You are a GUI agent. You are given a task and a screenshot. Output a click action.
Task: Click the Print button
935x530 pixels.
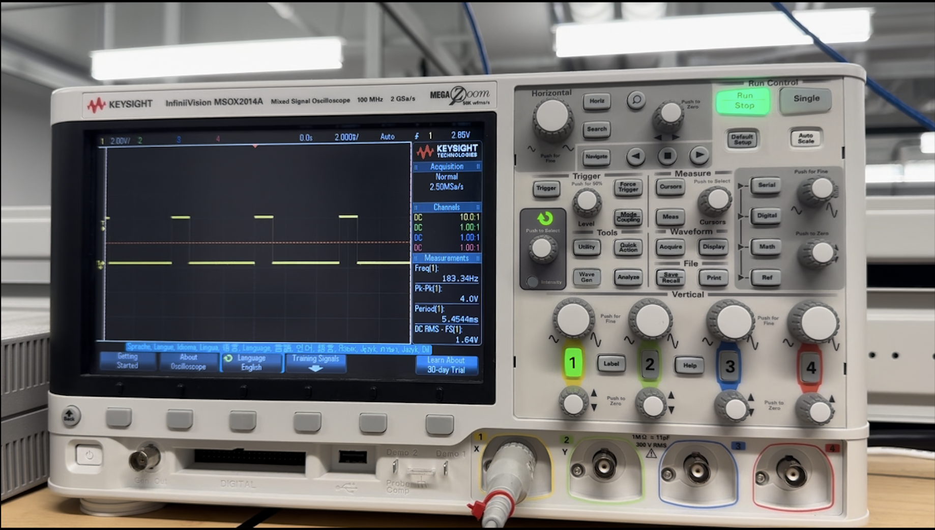coord(713,278)
